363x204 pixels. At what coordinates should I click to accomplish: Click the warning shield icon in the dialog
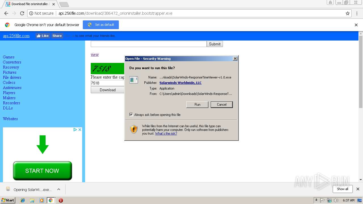pyautogui.click(x=134, y=129)
